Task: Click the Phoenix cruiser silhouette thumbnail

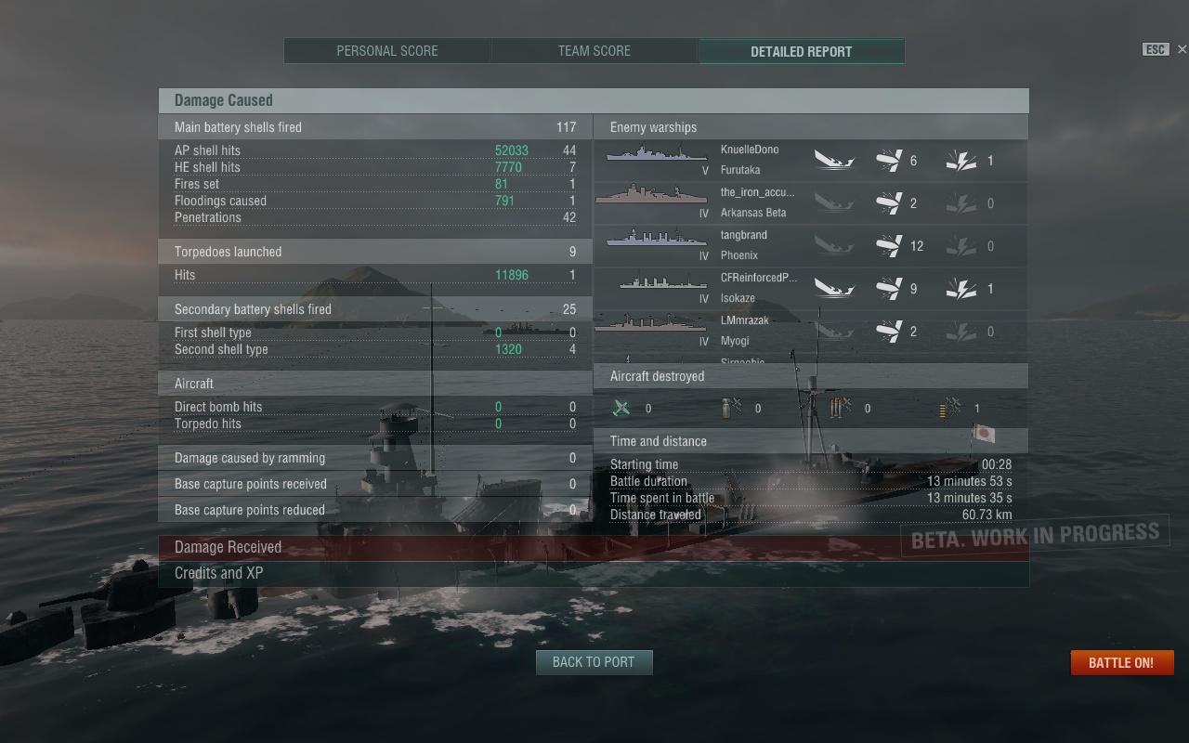Action: click(x=657, y=238)
